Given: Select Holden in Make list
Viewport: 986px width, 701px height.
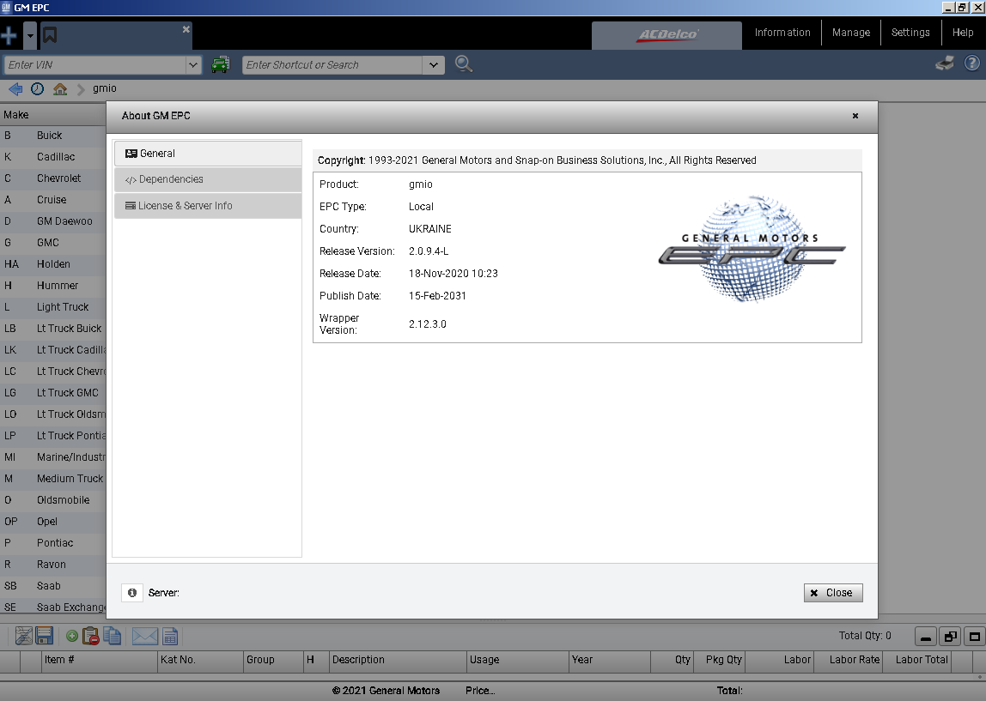Looking at the screenshot, I should point(53,263).
